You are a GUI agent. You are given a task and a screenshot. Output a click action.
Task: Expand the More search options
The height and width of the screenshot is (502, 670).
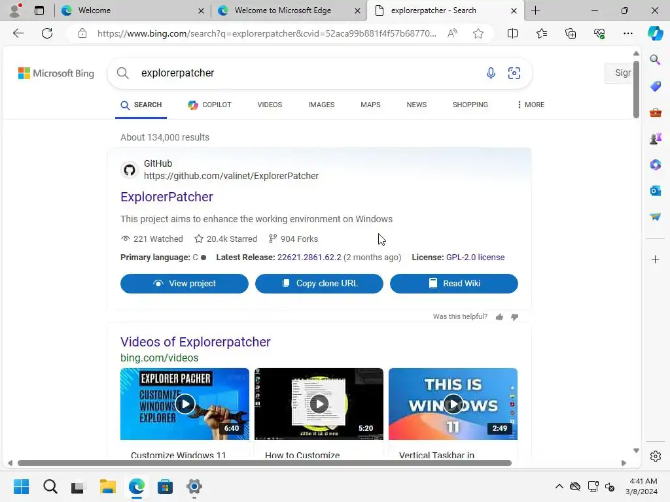(x=531, y=105)
